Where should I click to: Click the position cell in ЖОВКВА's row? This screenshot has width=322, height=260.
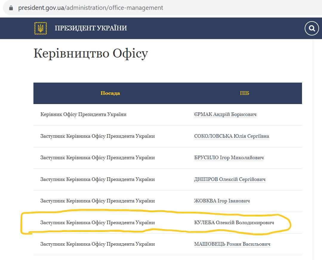98,201
